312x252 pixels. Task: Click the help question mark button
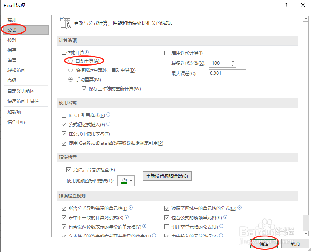point(286,5)
